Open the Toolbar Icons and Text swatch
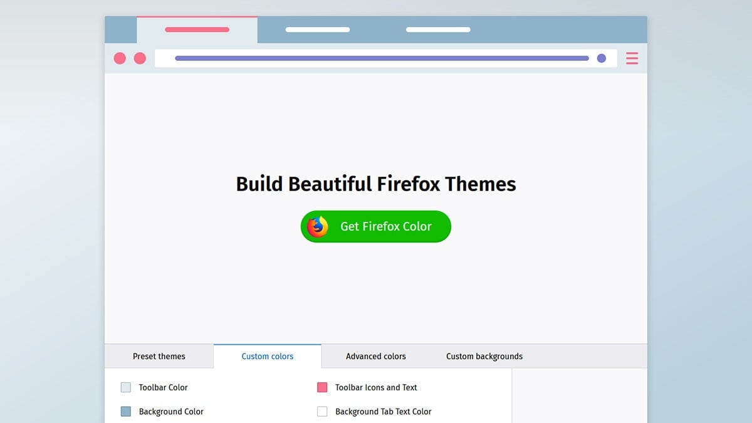Viewport: 752px width, 423px height. coord(322,387)
